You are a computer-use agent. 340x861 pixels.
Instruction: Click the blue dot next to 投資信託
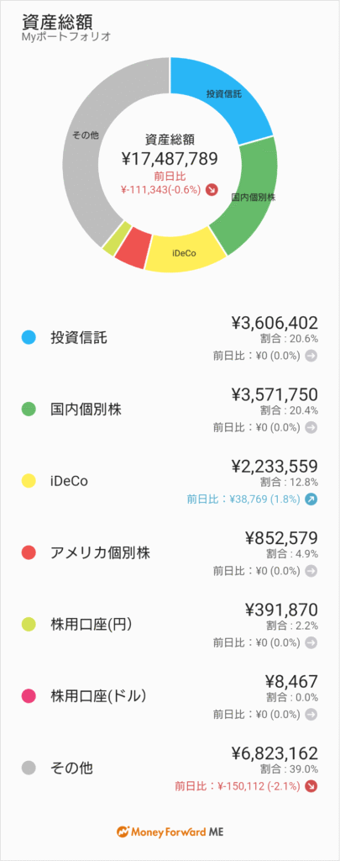28,338
